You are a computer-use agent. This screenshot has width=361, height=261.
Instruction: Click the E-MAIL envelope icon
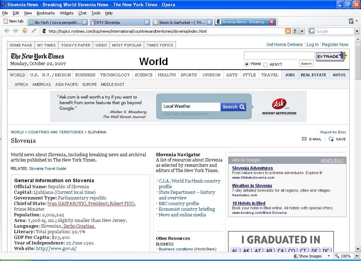click(304, 139)
